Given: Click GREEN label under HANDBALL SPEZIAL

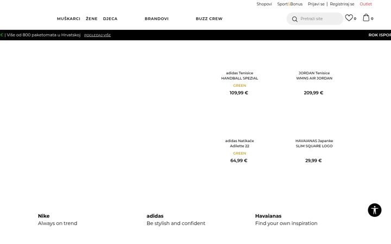Looking at the screenshot, I should [239, 86].
